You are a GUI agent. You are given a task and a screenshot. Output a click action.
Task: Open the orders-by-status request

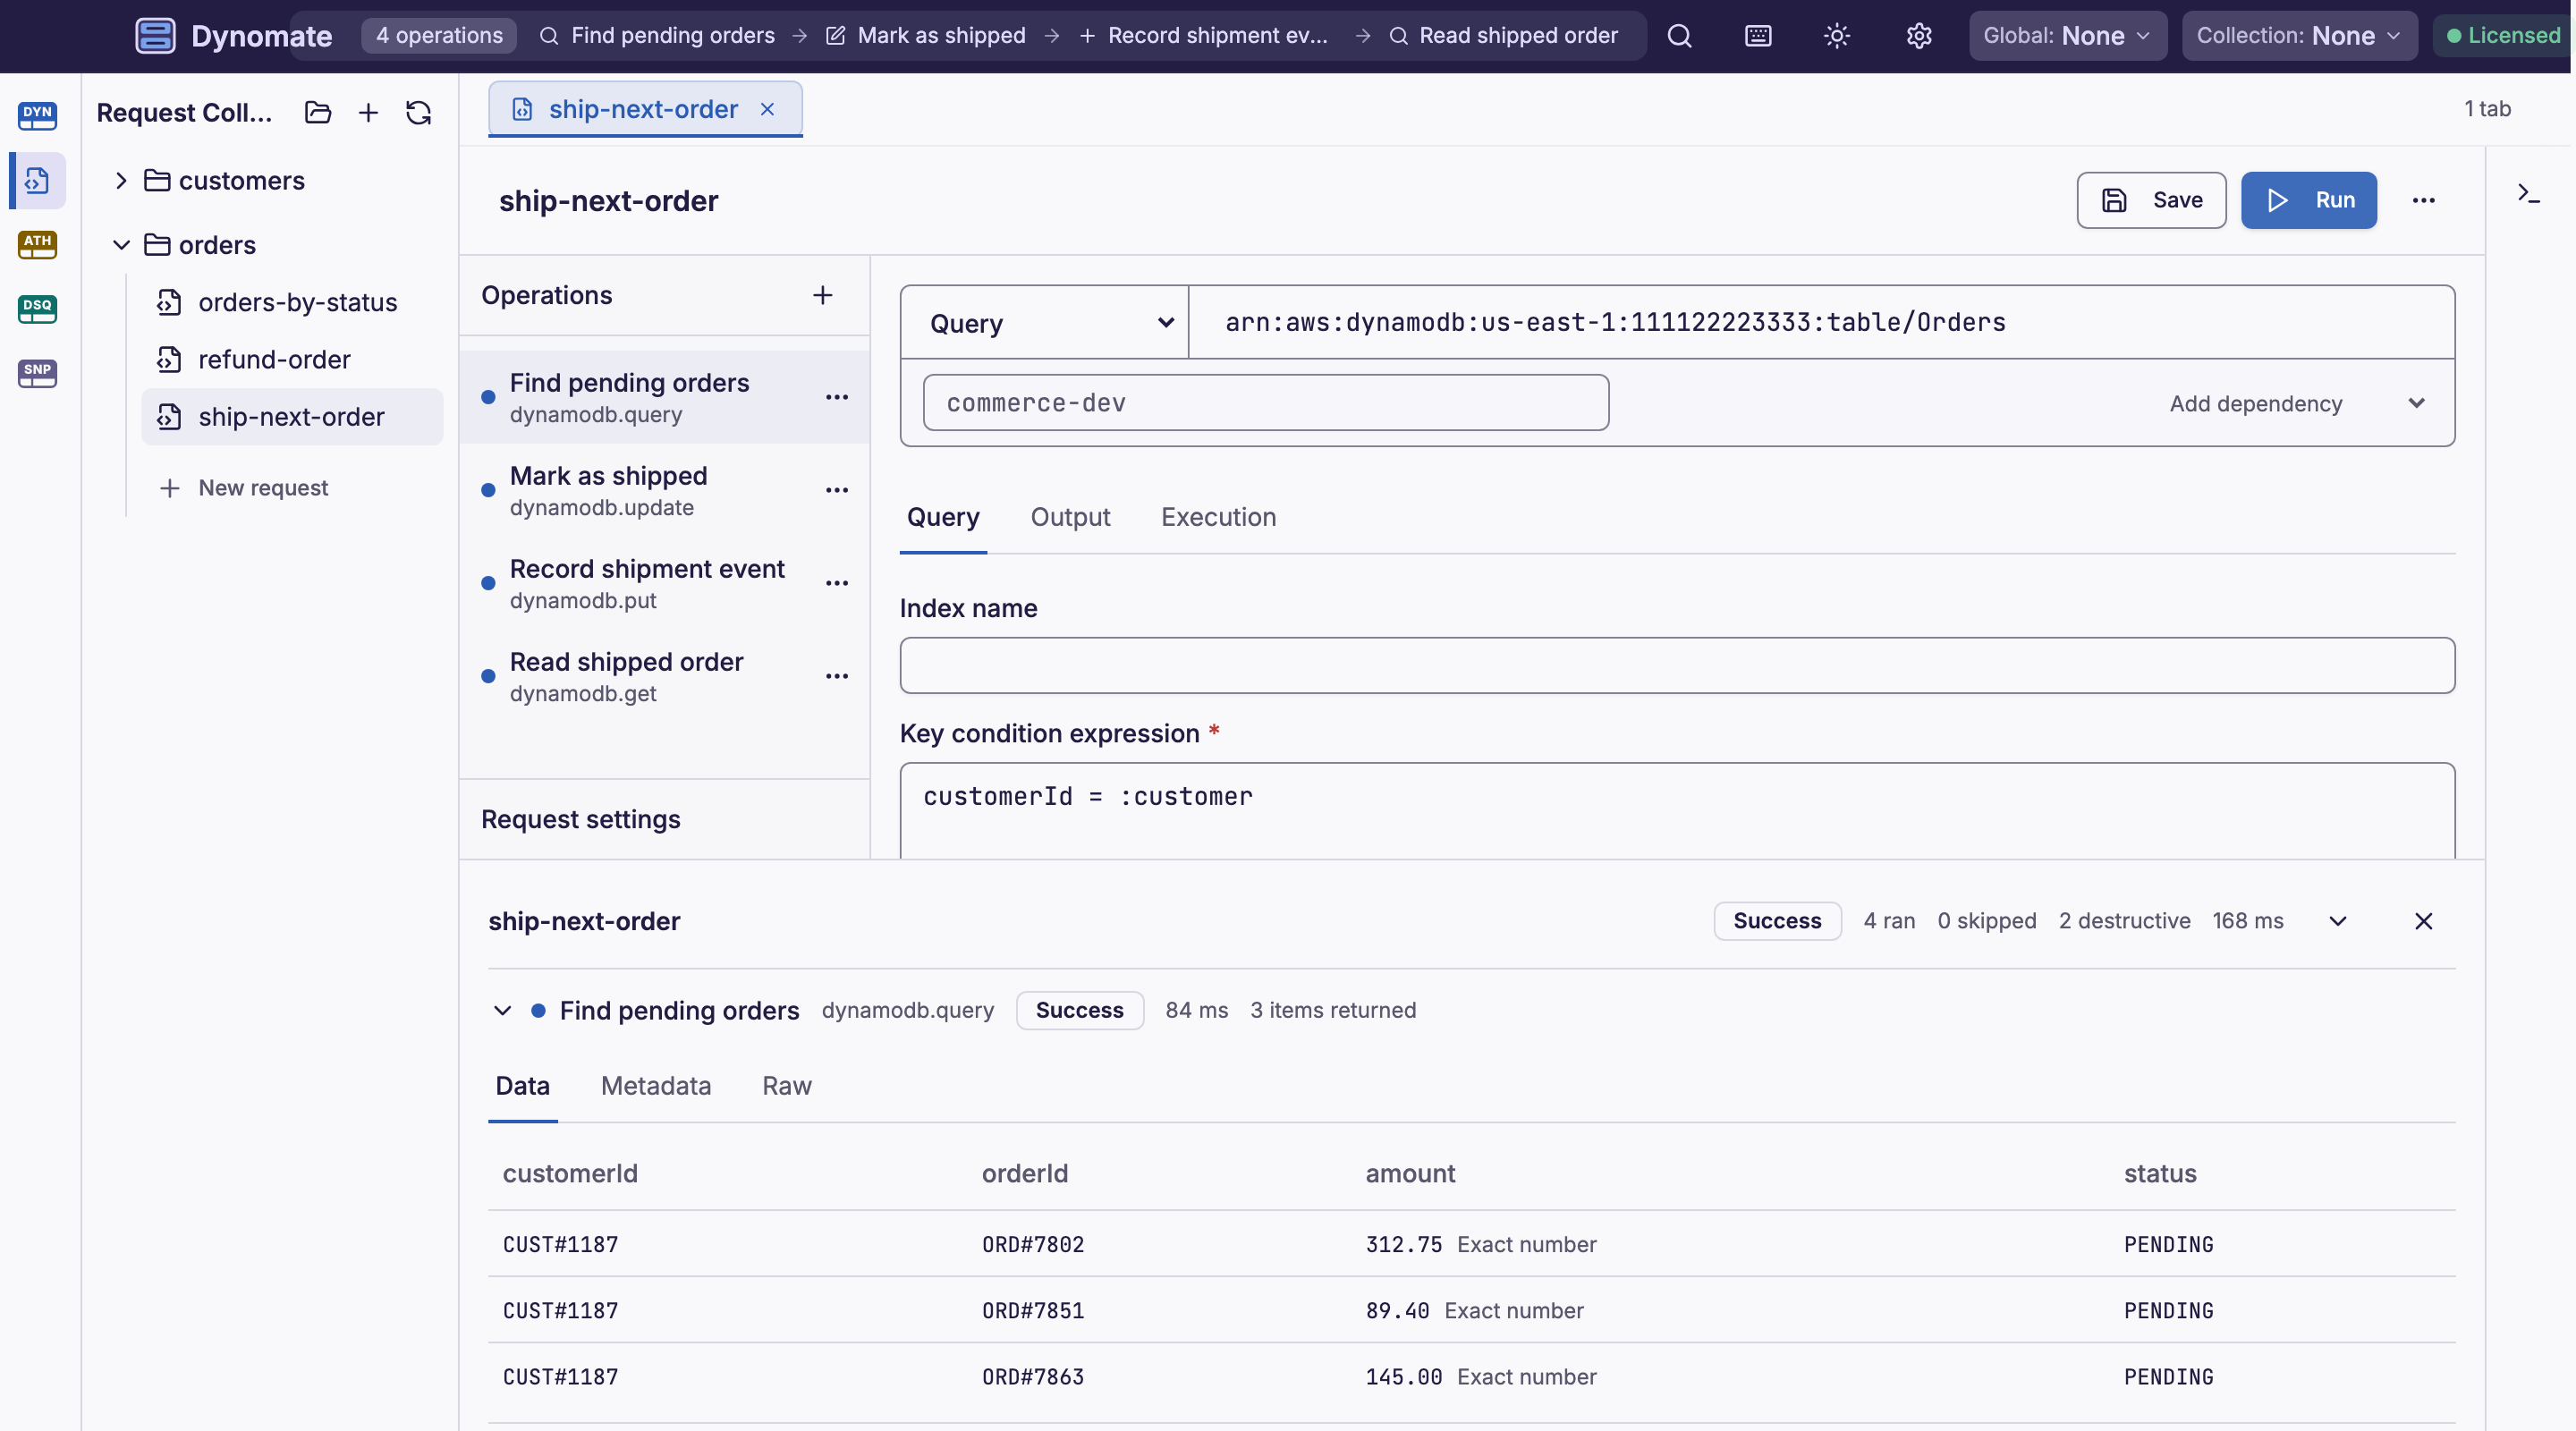point(291,302)
